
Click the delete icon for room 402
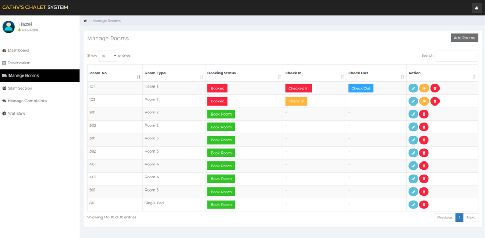pos(424,179)
